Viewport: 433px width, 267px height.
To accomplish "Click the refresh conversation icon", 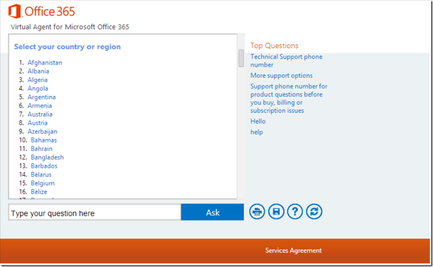I will (x=314, y=212).
